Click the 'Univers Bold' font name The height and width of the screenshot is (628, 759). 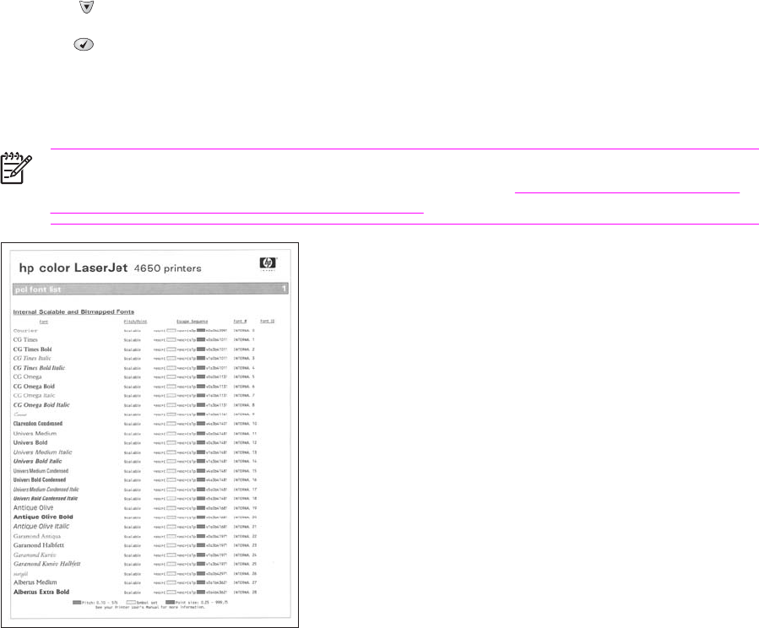coord(30,442)
